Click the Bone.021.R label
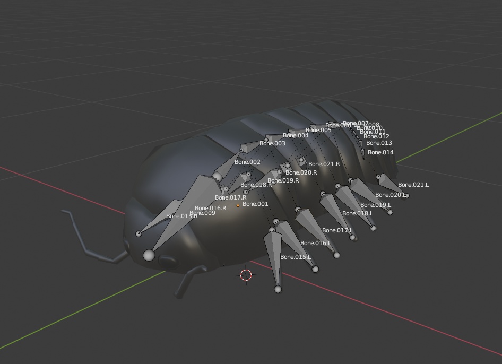Image resolution: width=502 pixels, height=364 pixels. (324, 164)
